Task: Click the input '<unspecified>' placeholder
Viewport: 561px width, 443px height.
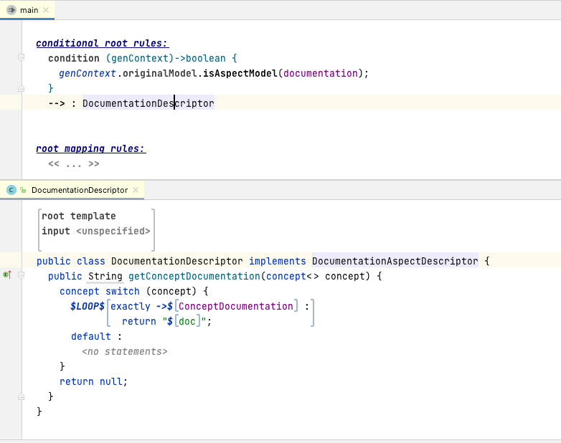Action: 113,231
